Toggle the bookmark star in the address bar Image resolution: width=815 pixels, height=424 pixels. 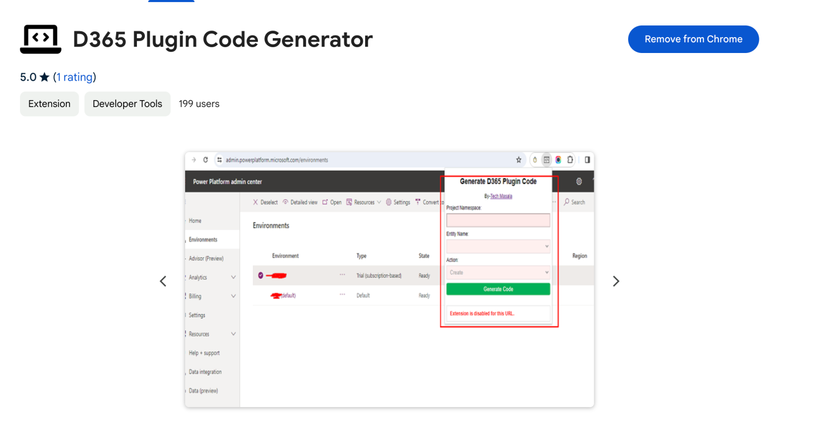point(518,159)
